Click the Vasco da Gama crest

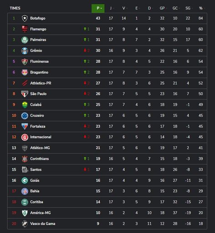click(x=25, y=223)
